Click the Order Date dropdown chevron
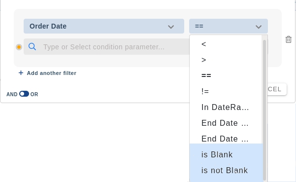This screenshot has width=296, height=182. pos(171,27)
